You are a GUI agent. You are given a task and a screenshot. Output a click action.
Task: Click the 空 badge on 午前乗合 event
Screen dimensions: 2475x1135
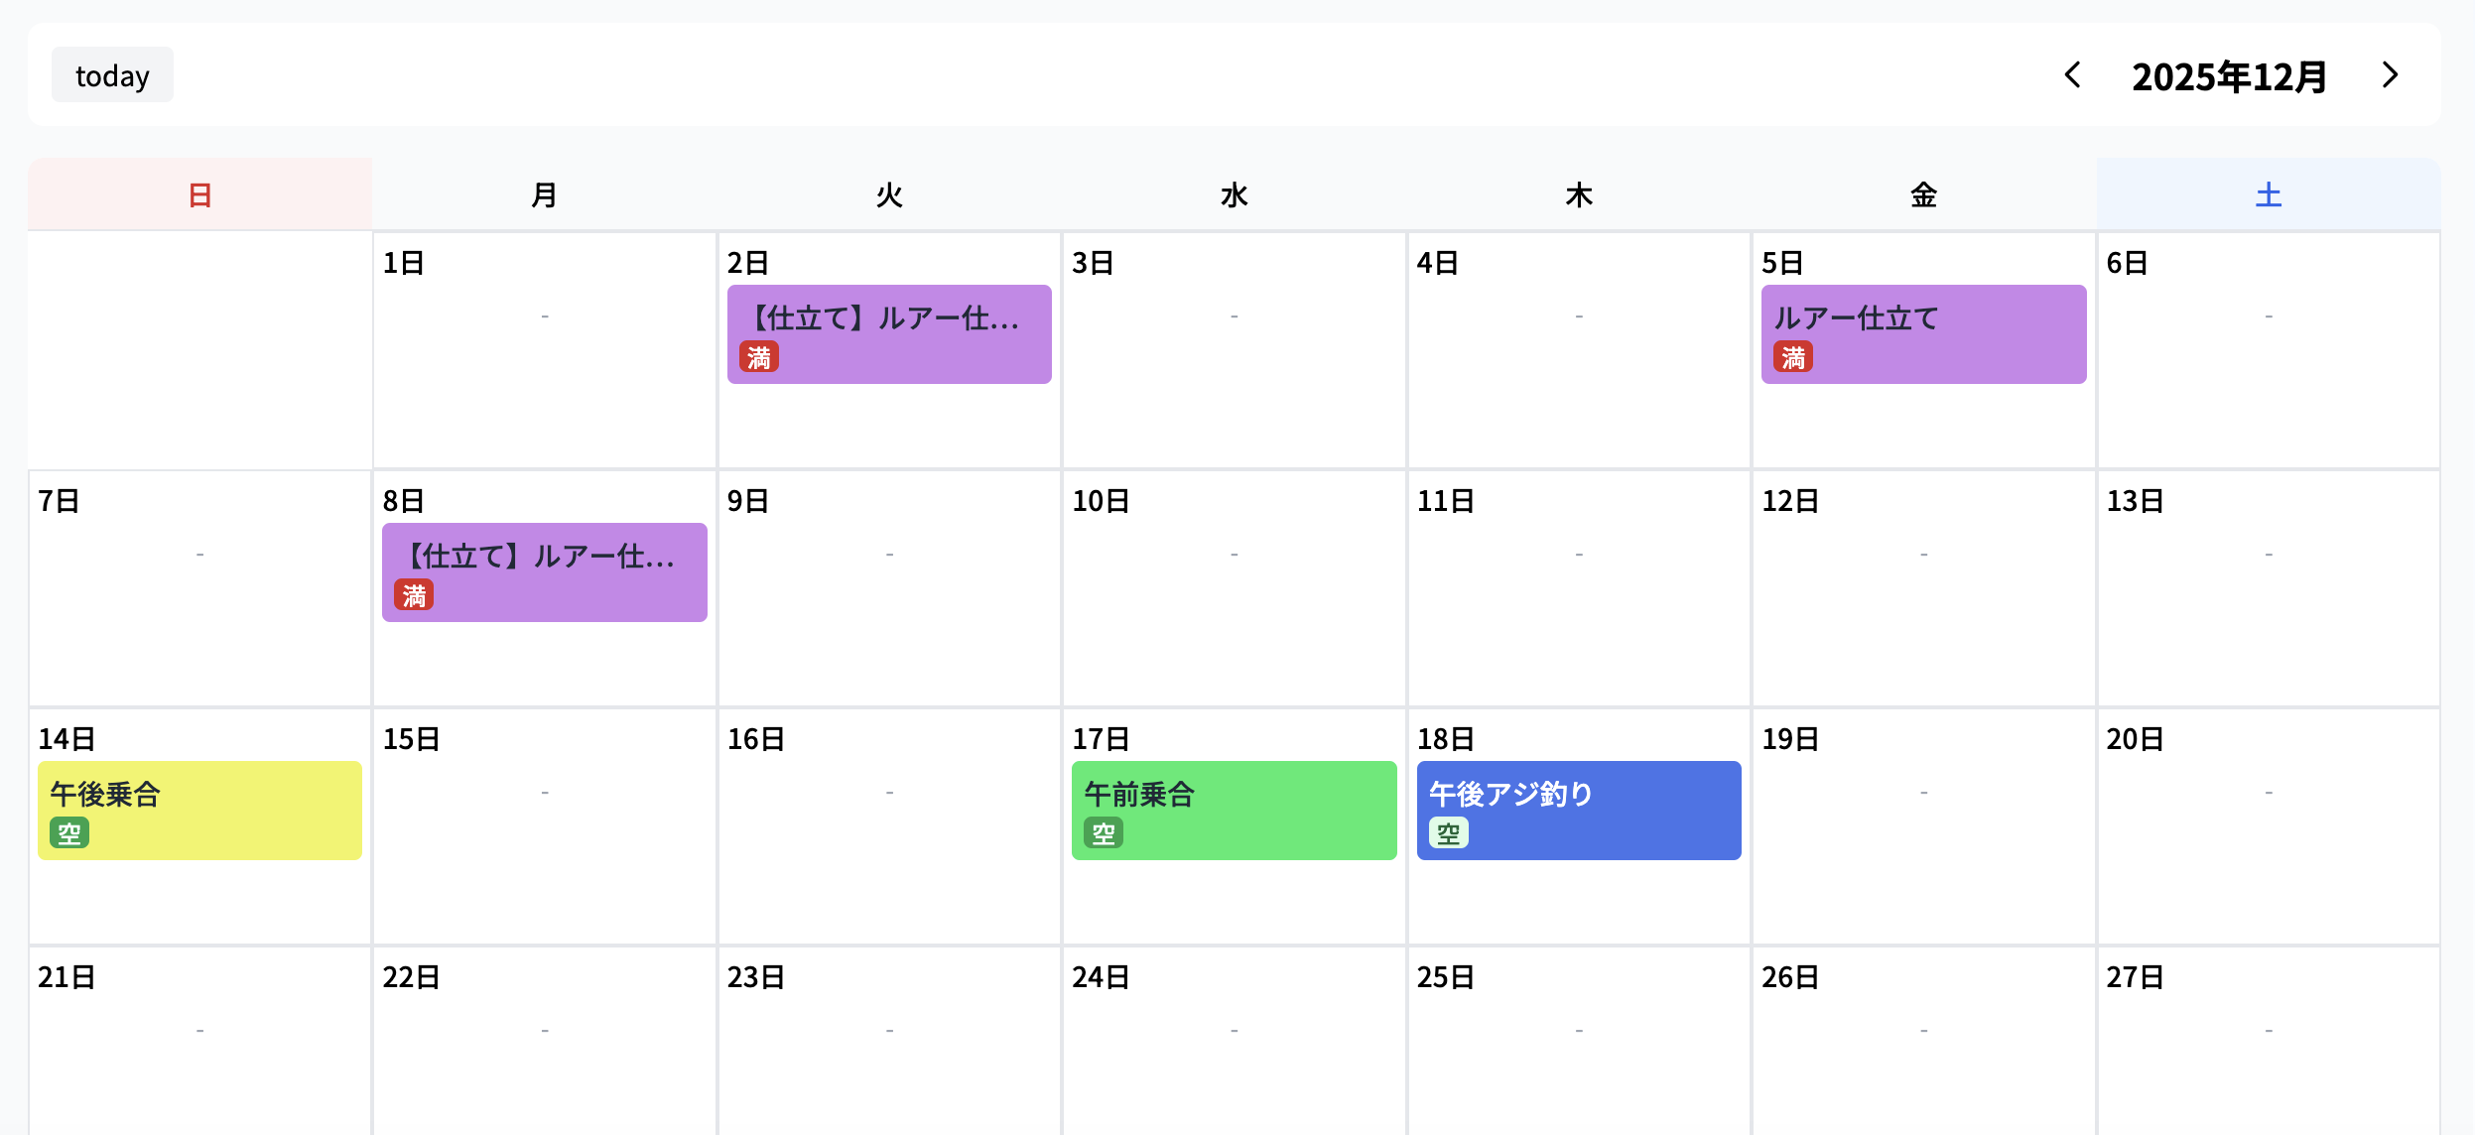click(1104, 833)
